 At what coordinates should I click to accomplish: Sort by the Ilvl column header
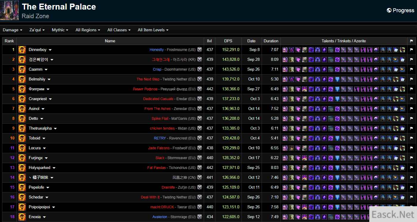pyautogui.click(x=209, y=41)
